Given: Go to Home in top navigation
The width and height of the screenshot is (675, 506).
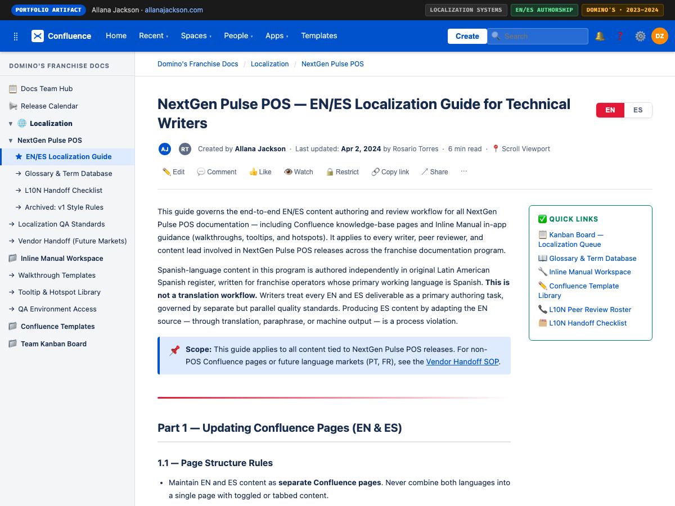Looking at the screenshot, I should pos(116,36).
